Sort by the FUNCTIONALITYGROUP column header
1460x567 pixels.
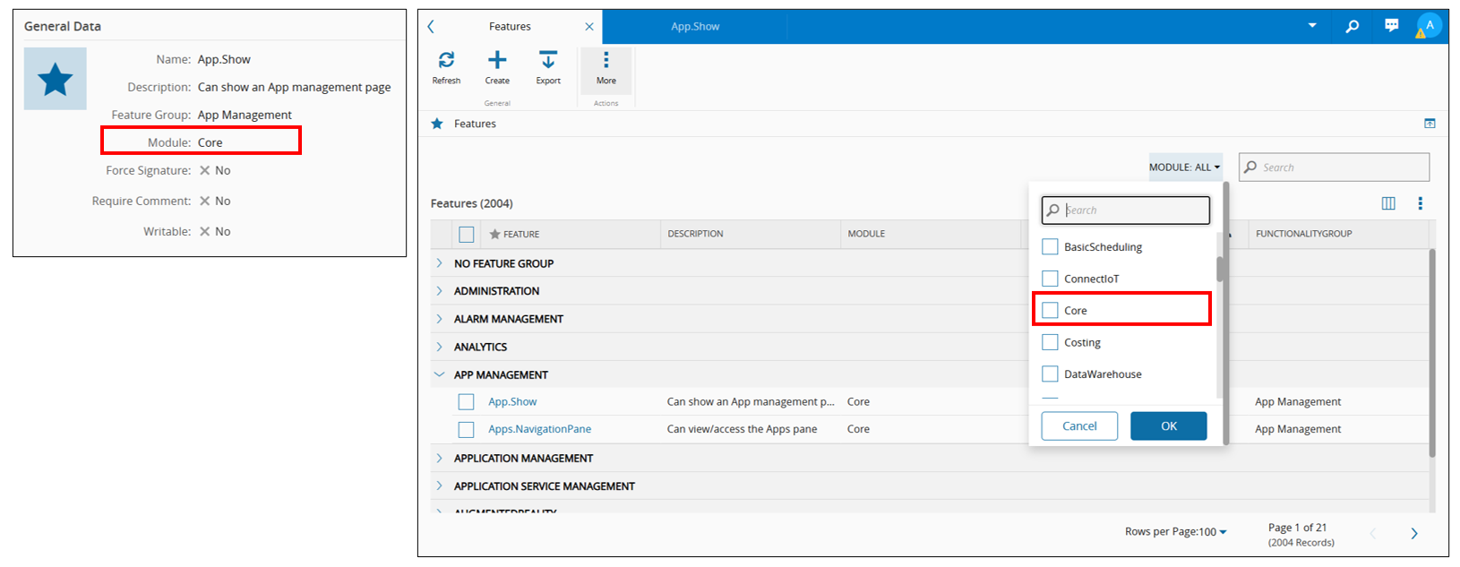click(1303, 234)
